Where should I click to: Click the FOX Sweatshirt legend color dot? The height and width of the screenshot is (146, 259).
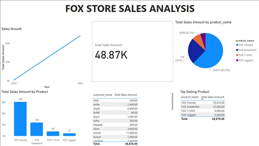[237, 50]
